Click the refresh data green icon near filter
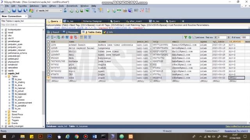Viewport: 250px width, 140px height. (190, 37)
